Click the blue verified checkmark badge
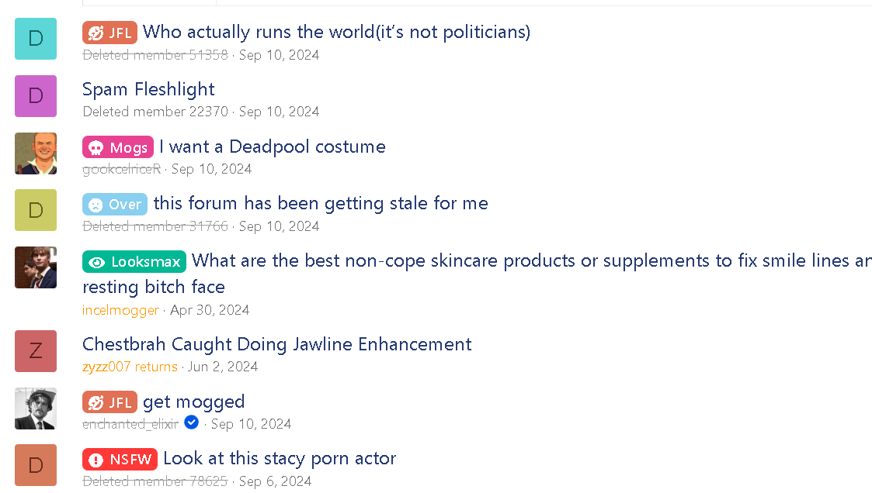This screenshot has height=493, width=872. [x=192, y=423]
